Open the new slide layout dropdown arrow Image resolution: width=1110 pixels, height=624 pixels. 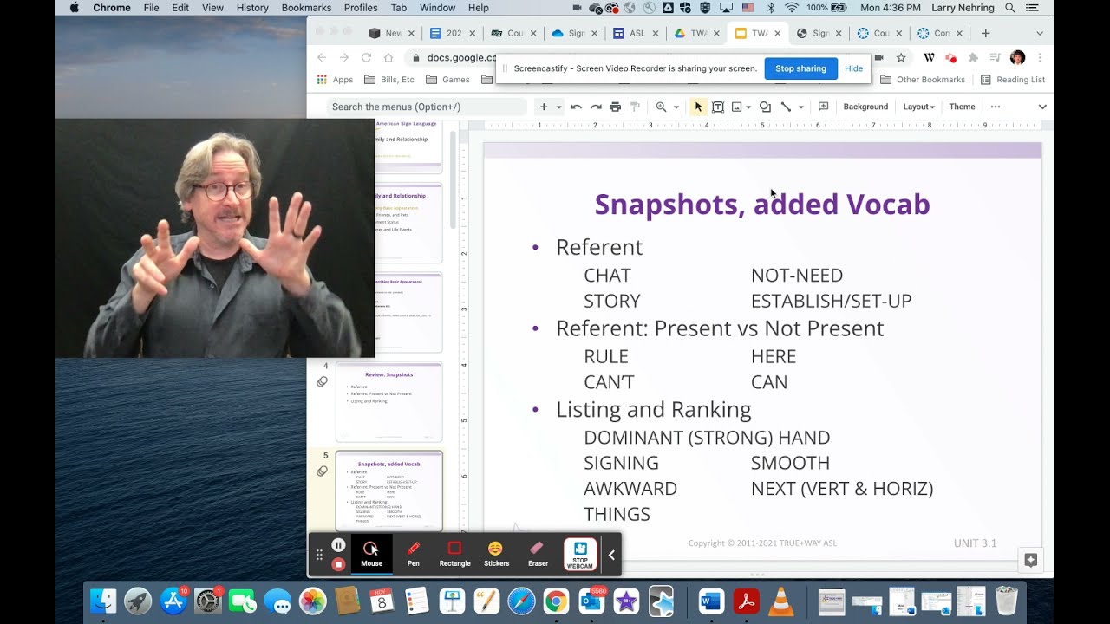click(x=558, y=107)
